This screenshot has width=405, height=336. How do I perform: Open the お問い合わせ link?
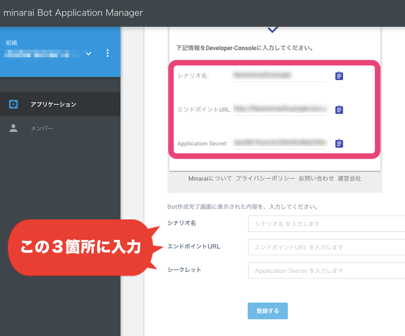(316, 178)
